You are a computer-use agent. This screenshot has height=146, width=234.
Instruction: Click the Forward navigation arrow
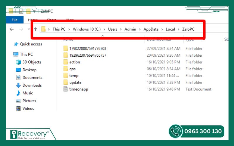click(21, 29)
